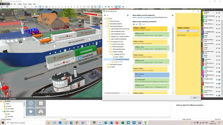
Task: Close the event dialog with Close button
Action: pyautogui.click(x=195, y=98)
